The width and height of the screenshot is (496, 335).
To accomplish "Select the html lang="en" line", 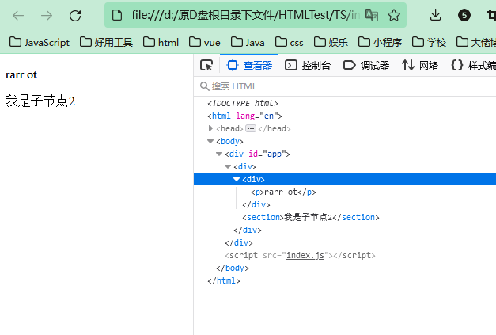I will (x=244, y=116).
